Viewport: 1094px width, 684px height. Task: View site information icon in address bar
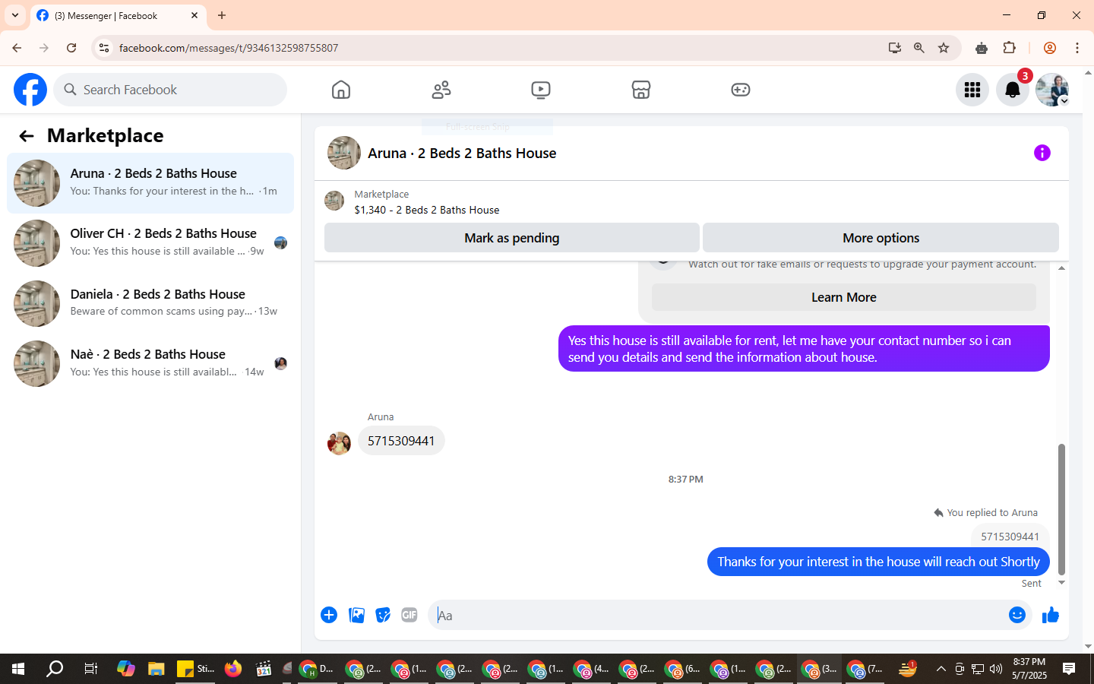[x=104, y=48]
